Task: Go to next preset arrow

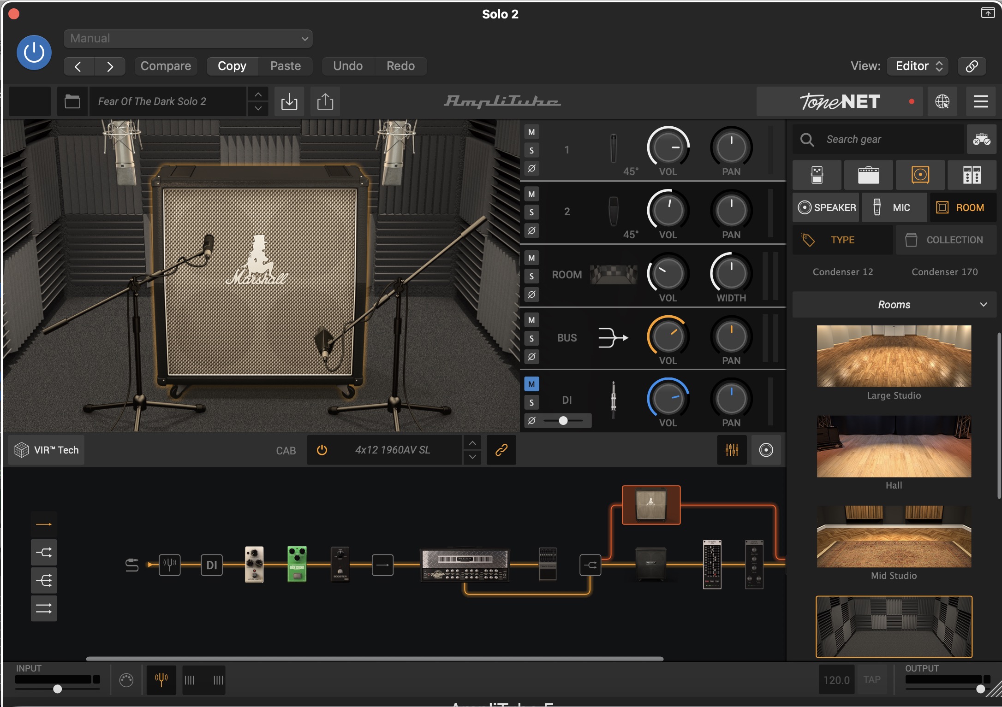Action: tap(110, 66)
